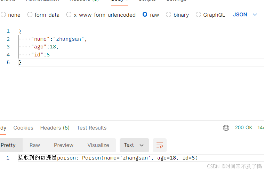Switch to Pretty response view

click(x=8, y=145)
